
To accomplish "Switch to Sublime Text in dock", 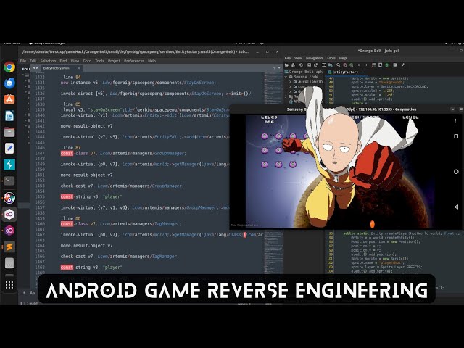I will [x=9, y=246].
